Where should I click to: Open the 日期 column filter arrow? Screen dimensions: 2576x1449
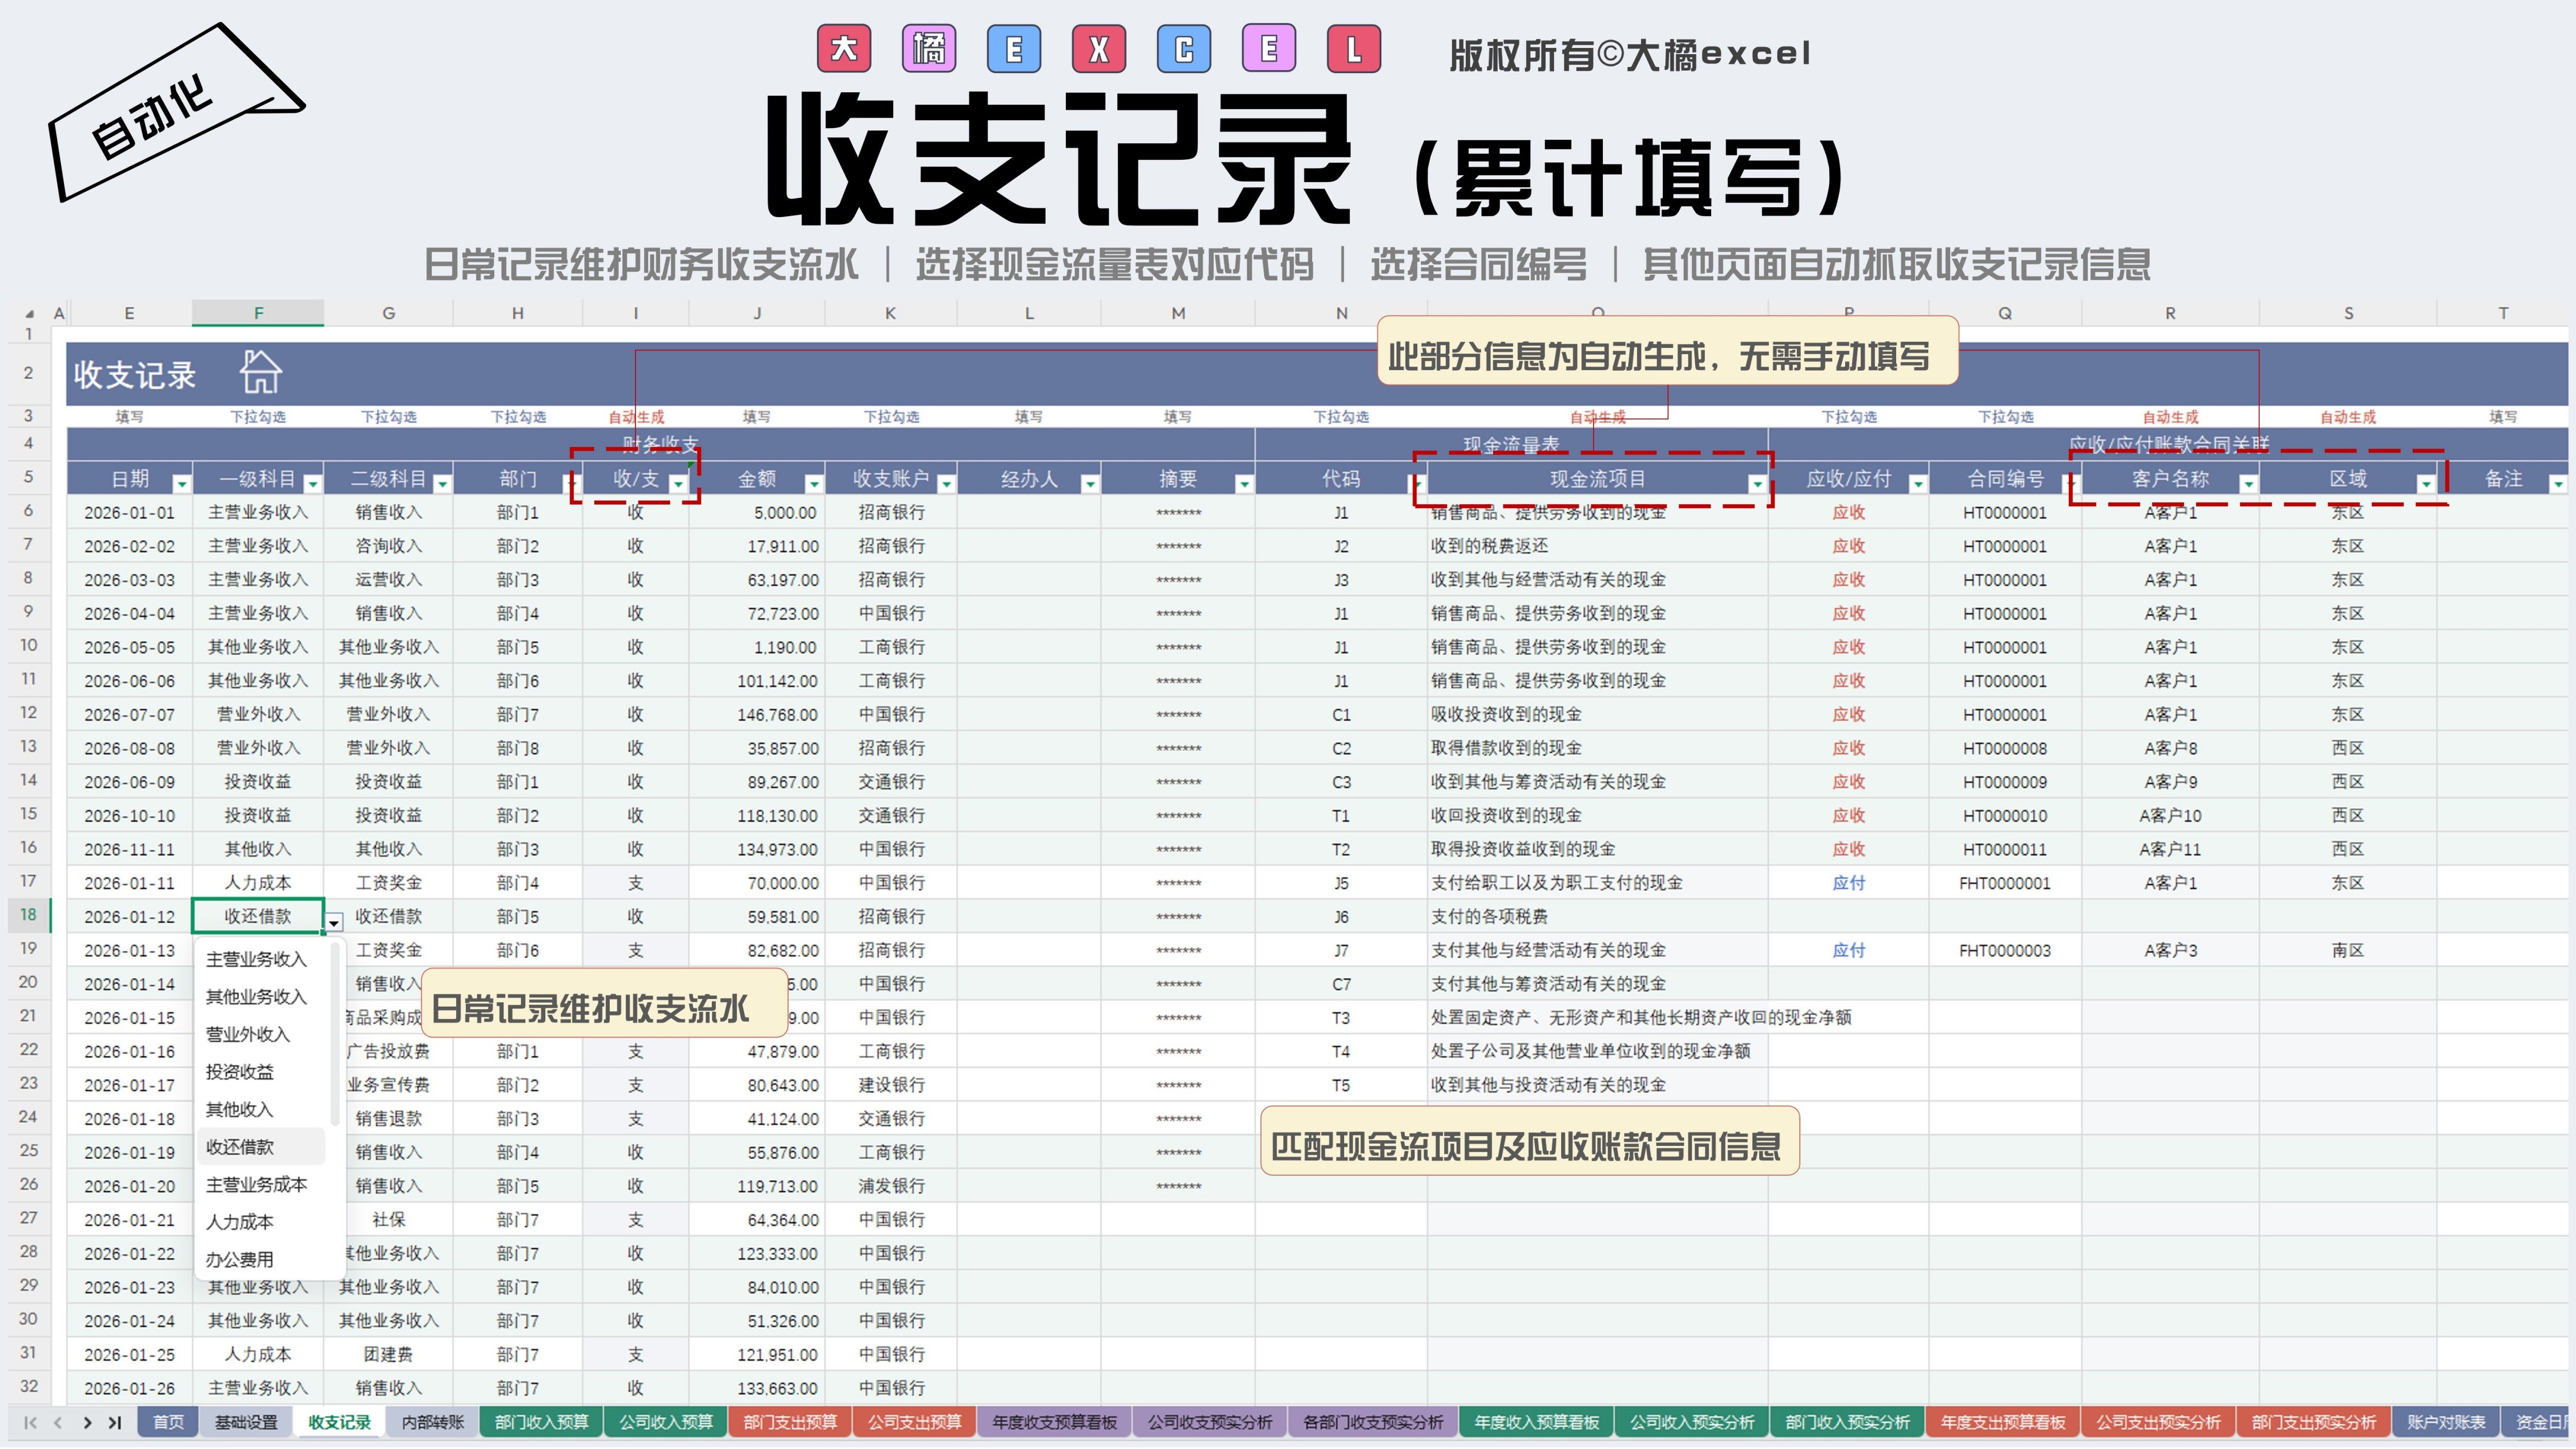[181, 484]
